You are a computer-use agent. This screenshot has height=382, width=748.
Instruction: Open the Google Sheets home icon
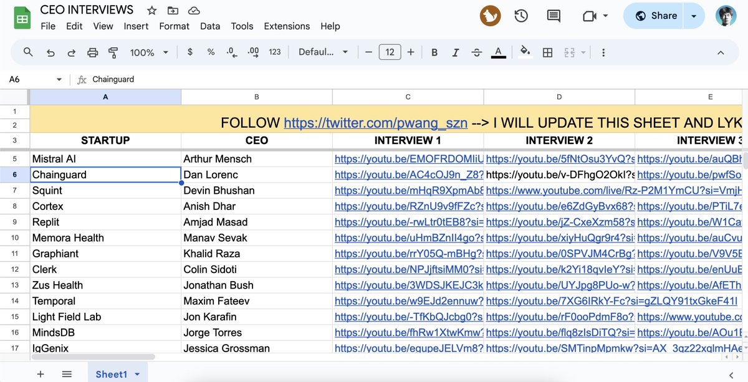[x=23, y=18]
